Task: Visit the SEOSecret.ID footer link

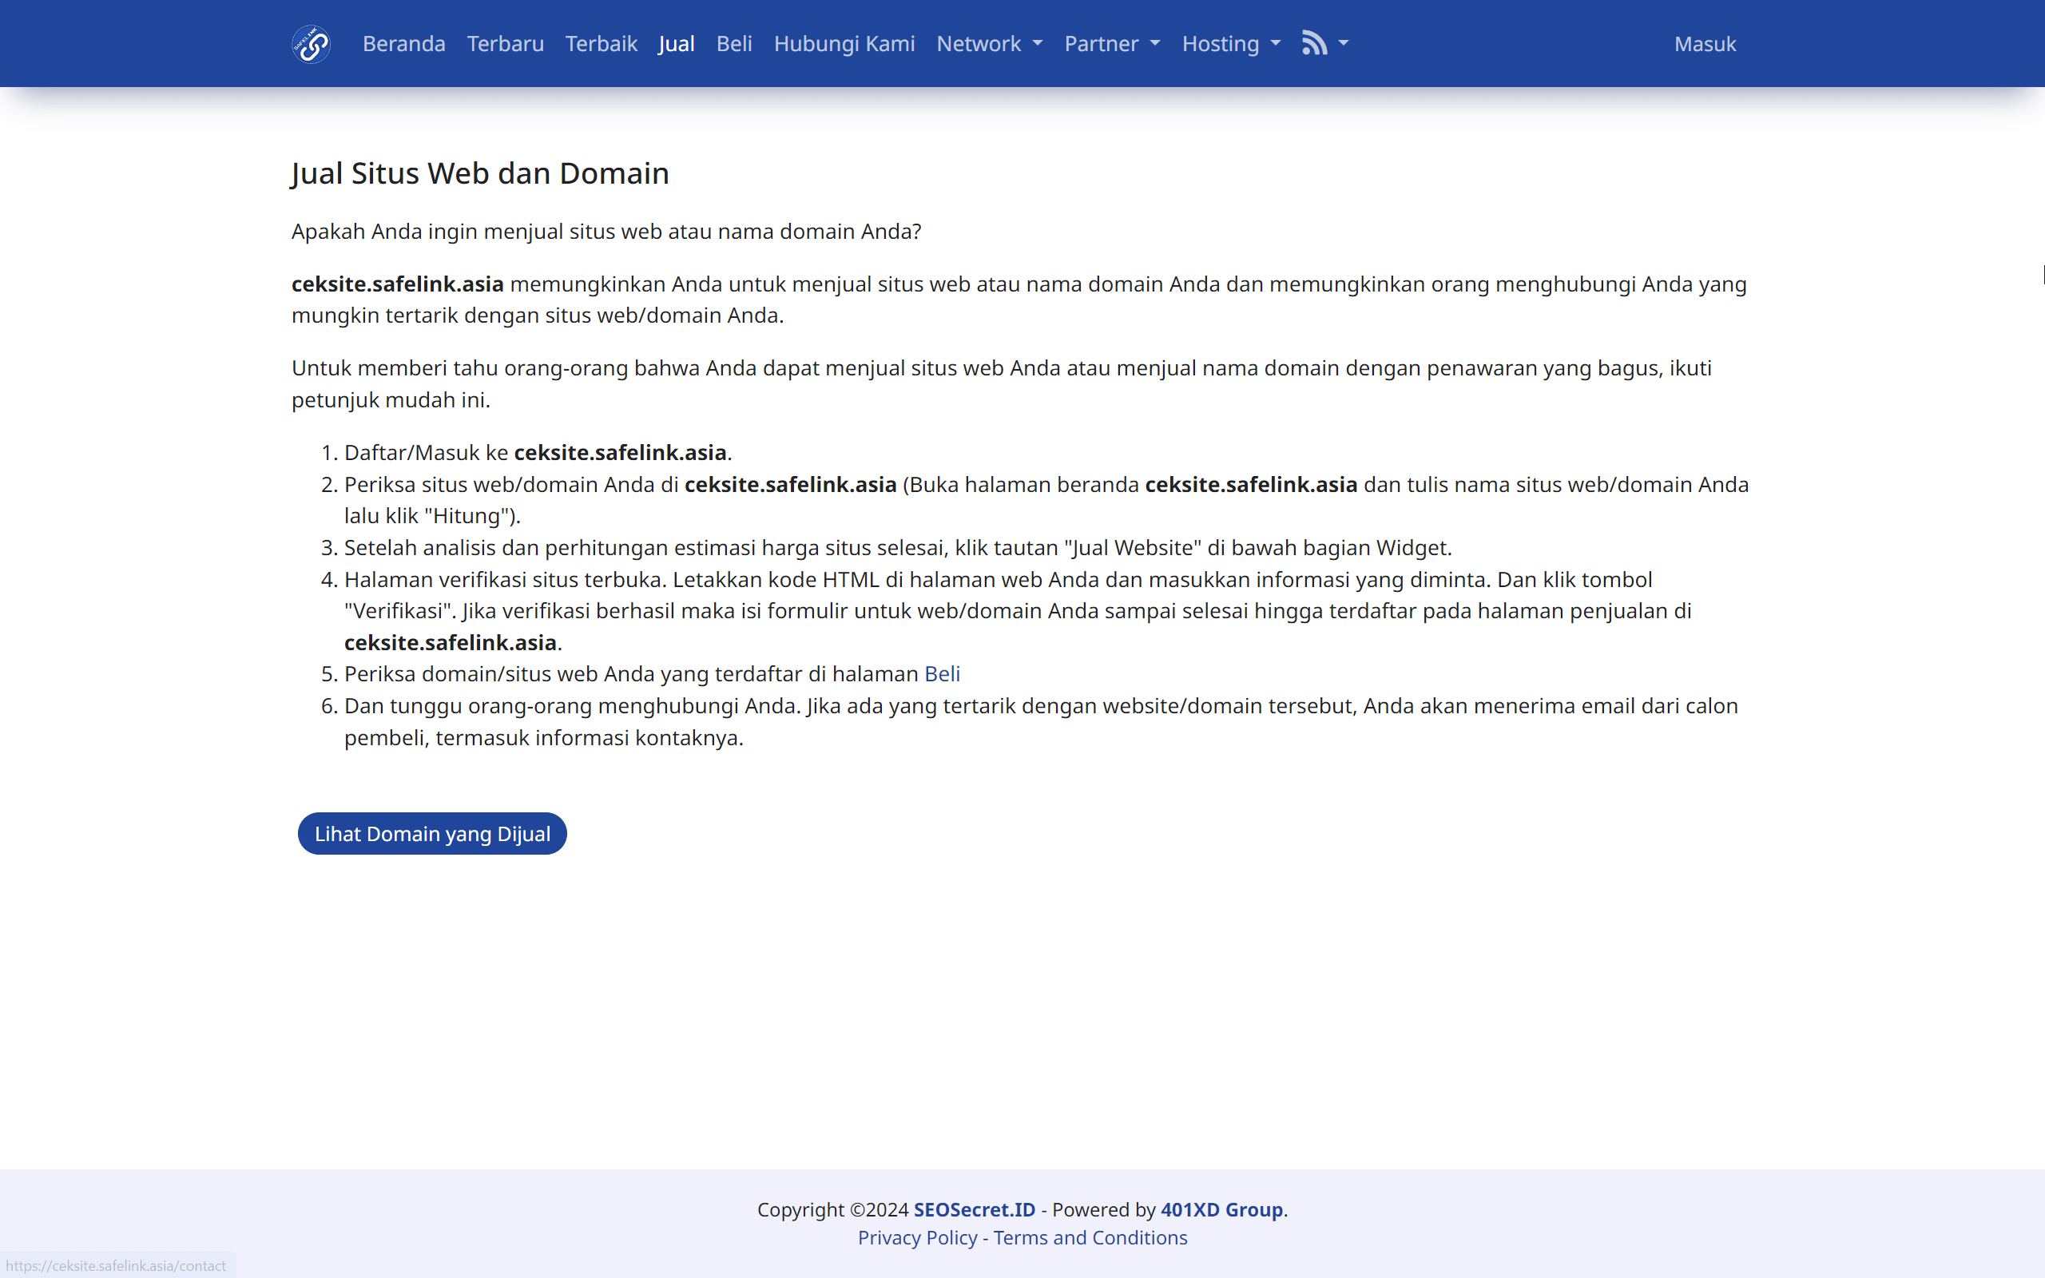Action: tap(973, 1209)
